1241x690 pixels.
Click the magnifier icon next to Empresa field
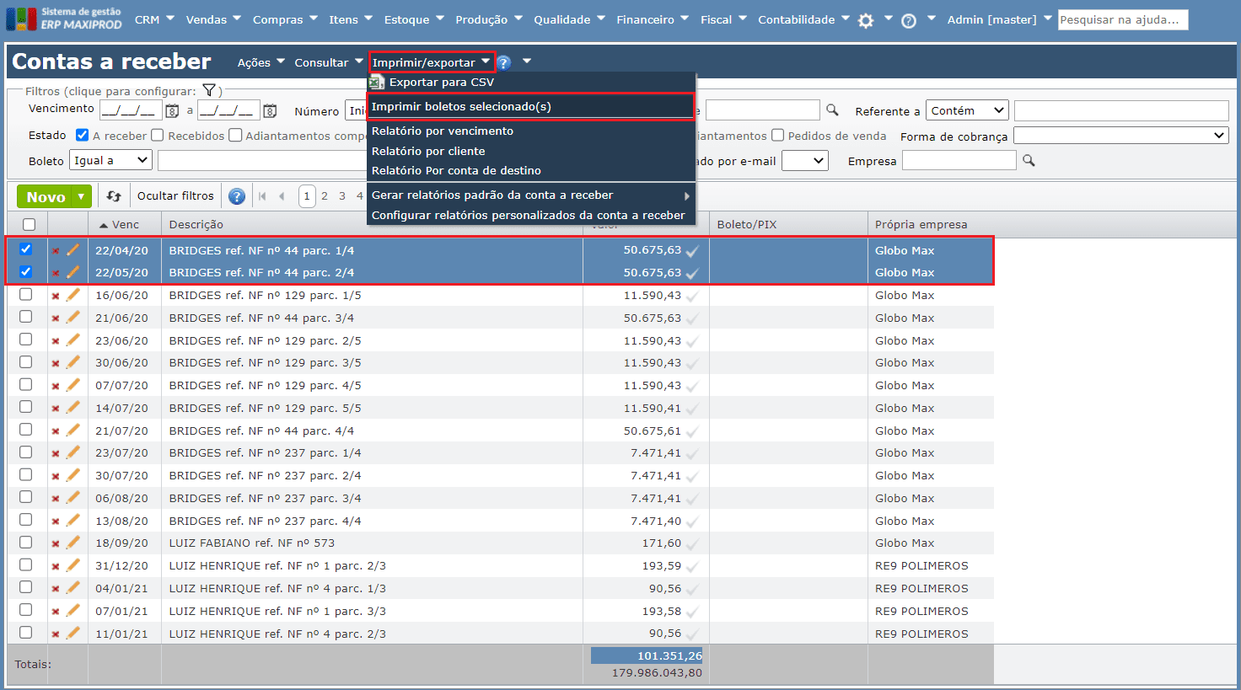[x=1029, y=160]
